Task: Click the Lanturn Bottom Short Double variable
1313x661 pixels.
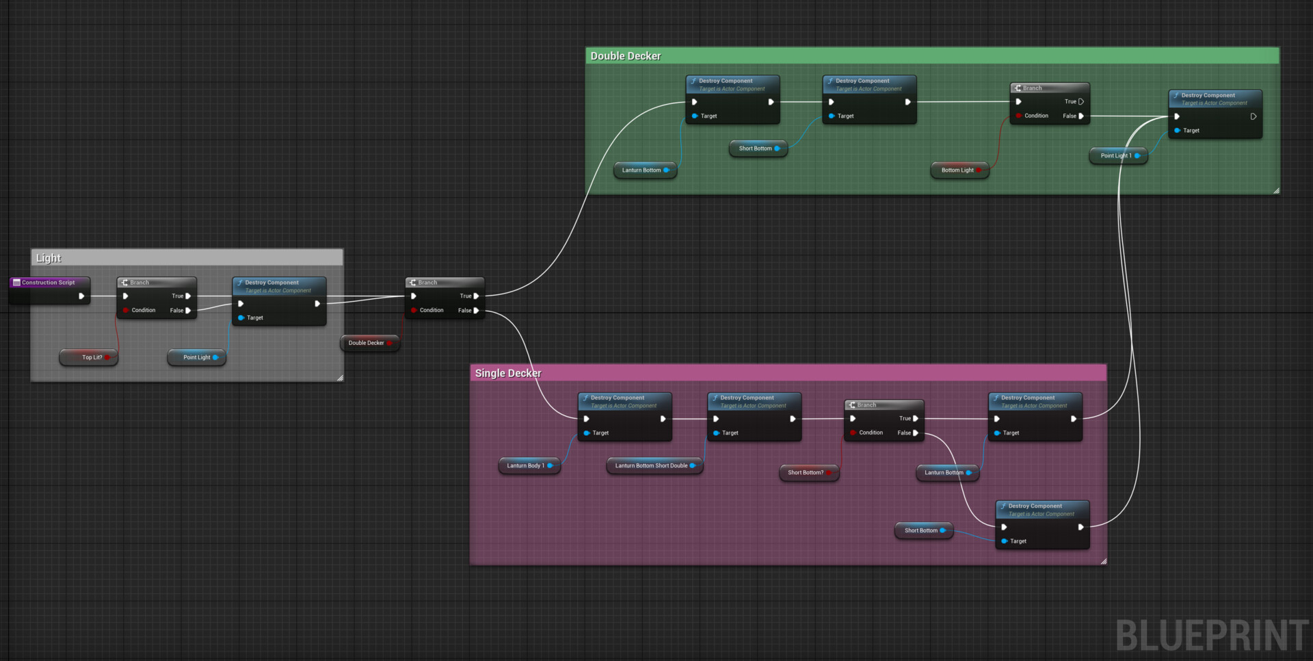Action: [654, 466]
